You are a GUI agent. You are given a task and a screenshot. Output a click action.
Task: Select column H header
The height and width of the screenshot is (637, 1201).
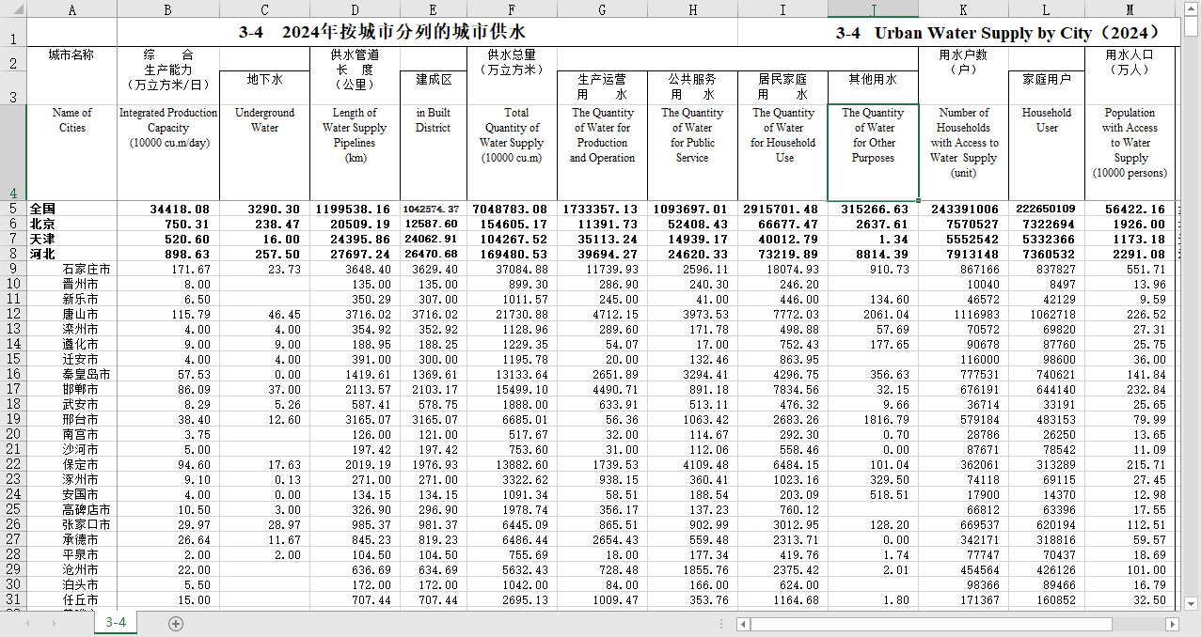(692, 8)
